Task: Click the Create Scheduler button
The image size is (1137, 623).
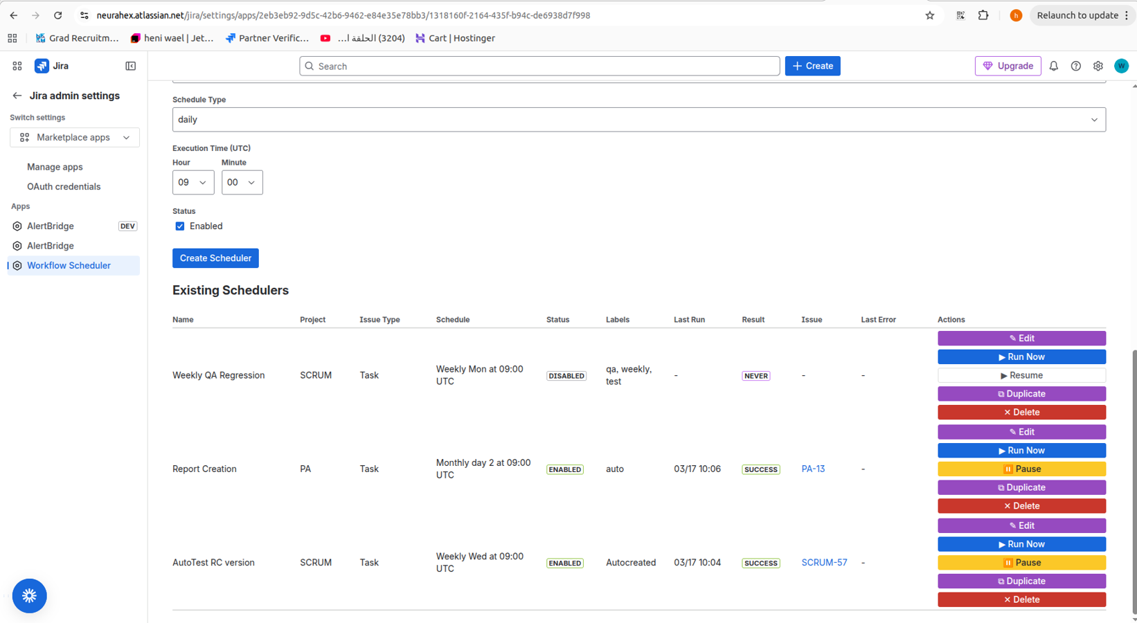Action: pos(215,258)
